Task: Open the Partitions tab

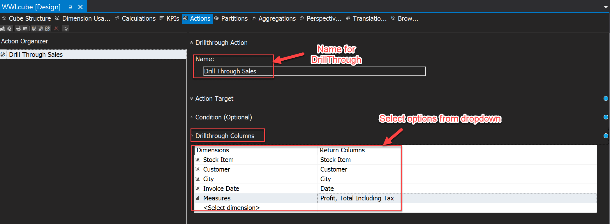Action: tap(234, 19)
